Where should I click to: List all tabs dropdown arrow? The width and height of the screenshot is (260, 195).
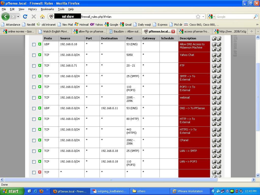[258, 31]
